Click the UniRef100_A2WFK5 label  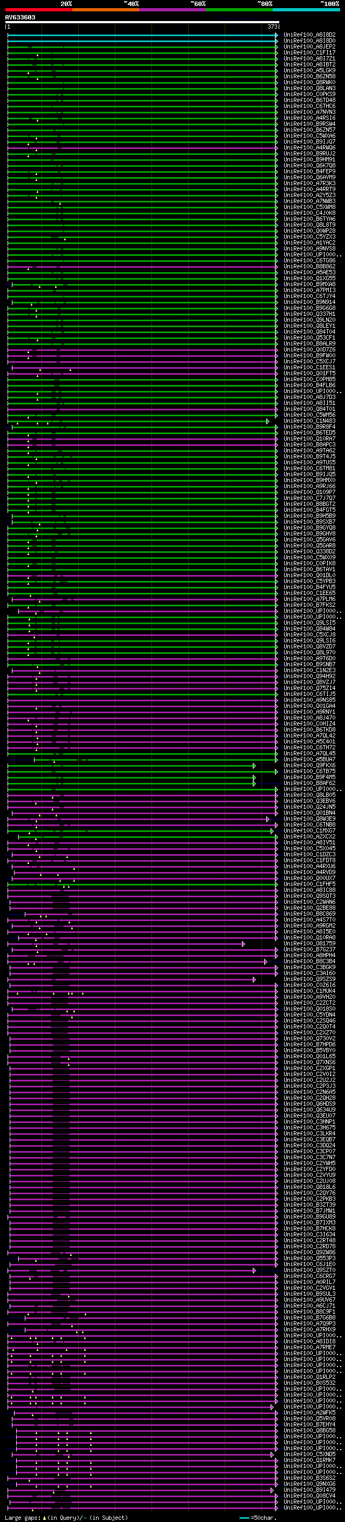[x=309, y=1413]
